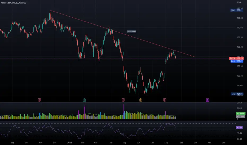Open the USD currency selector
The height and width of the screenshot is (145, 247).
[x=239, y=2]
